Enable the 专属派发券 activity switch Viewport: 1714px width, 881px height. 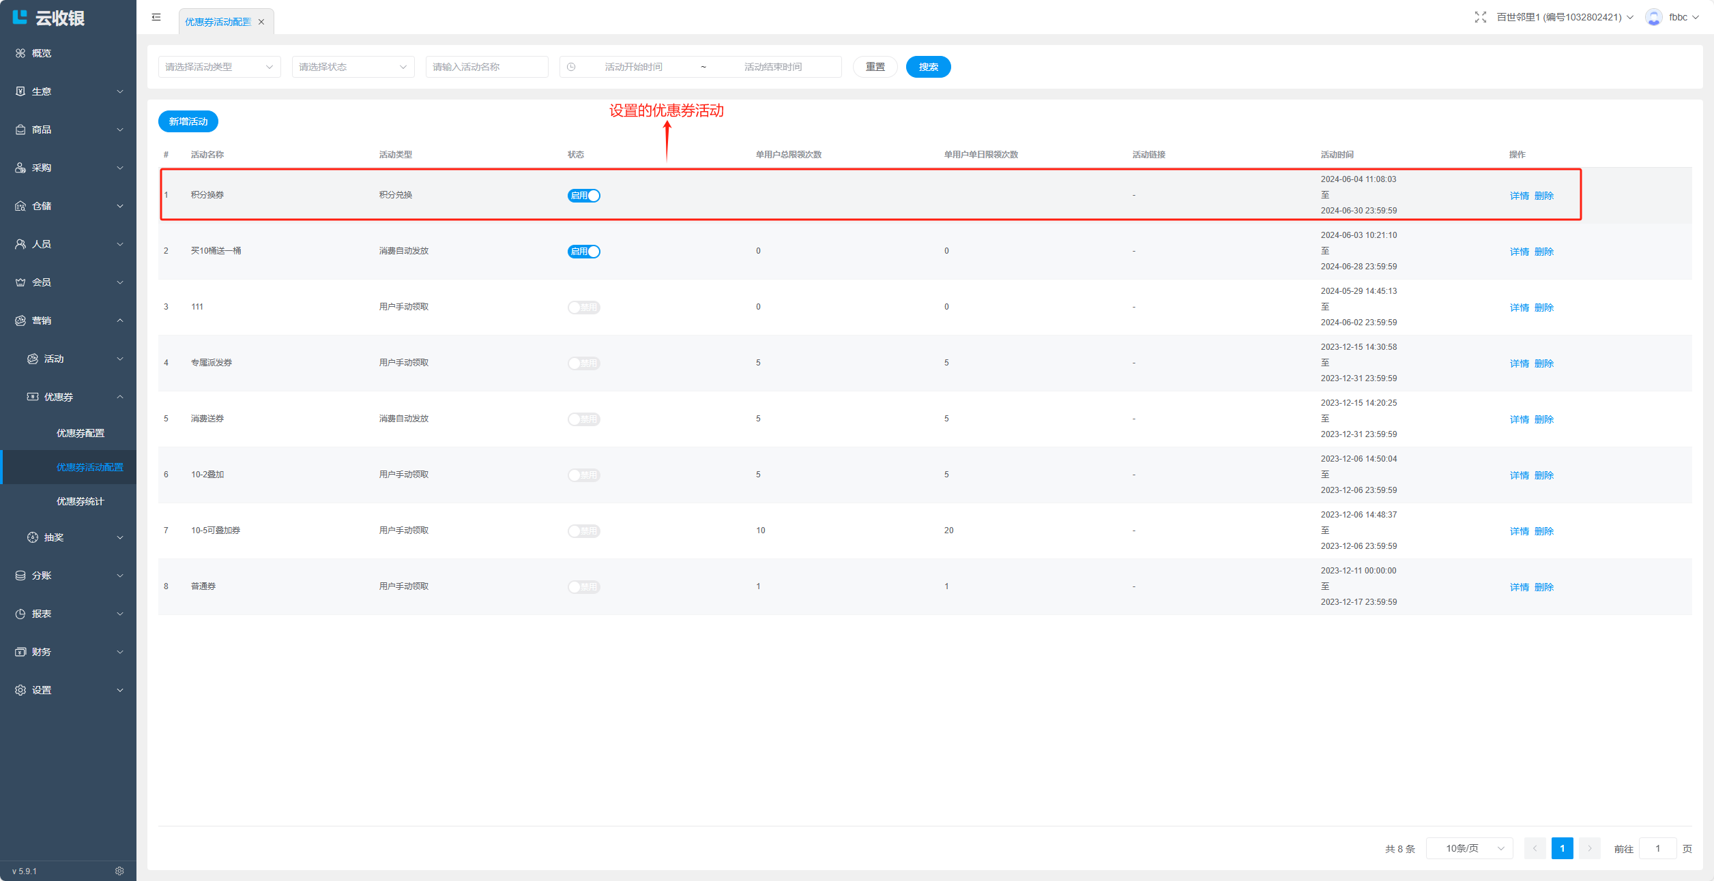pos(584,363)
